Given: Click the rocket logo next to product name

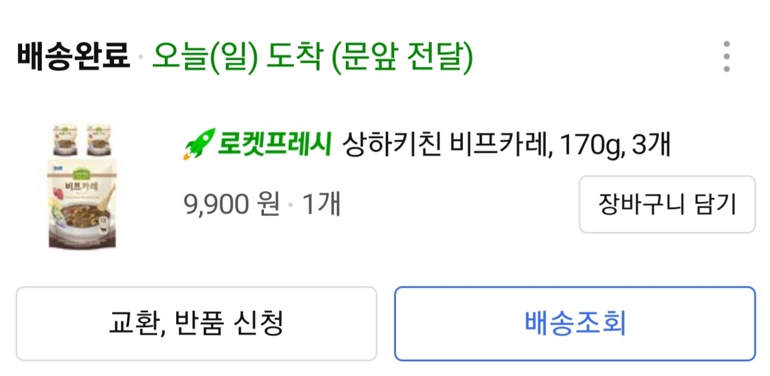Looking at the screenshot, I should [199, 143].
